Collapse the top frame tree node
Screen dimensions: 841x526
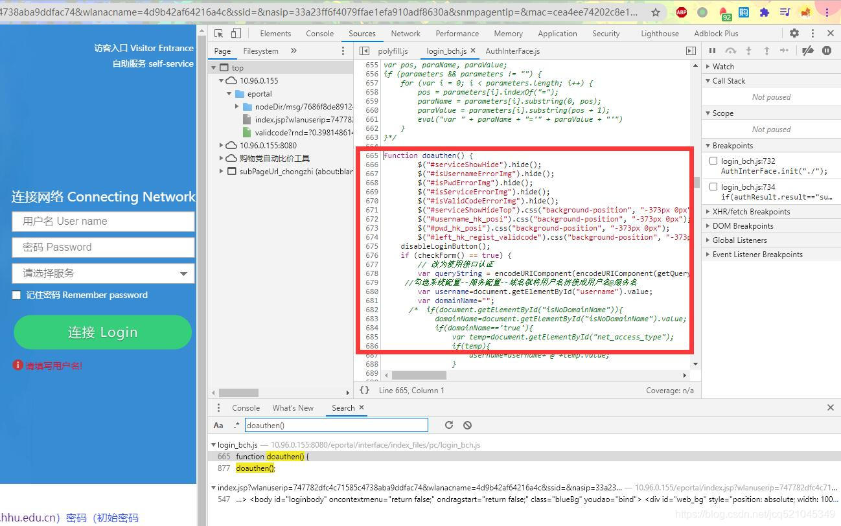click(x=214, y=67)
